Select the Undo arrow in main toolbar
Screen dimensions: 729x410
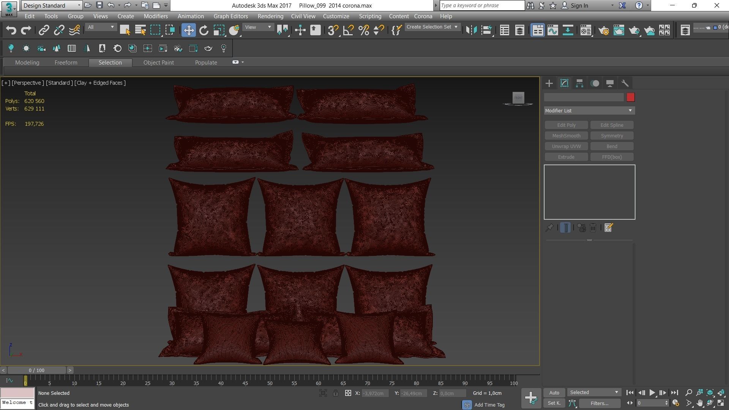tap(11, 30)
